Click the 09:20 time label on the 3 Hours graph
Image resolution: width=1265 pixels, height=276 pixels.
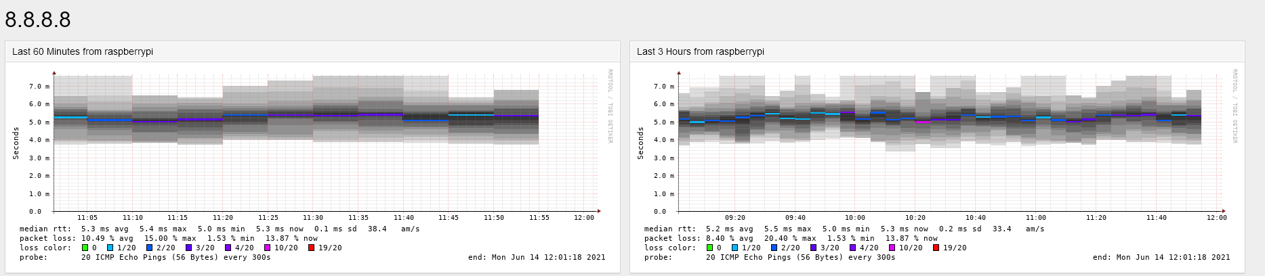coord(734,218)
